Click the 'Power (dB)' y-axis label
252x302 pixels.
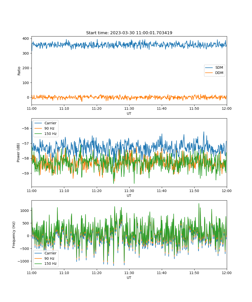tap(18, 153)
